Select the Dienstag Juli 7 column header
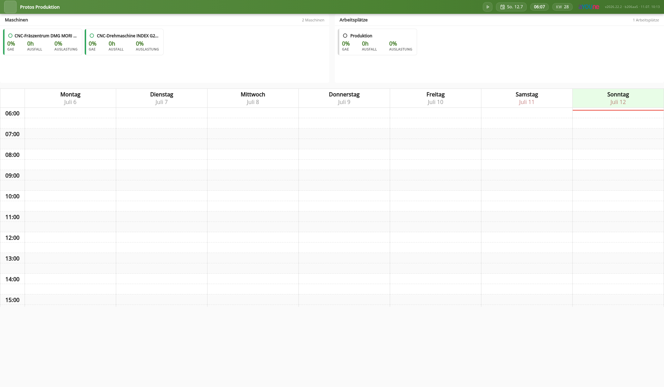This screenshot has height=387, width=664. click(162, 98)
